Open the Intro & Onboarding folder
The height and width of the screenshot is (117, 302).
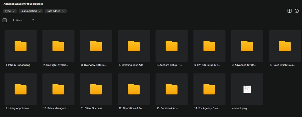coord(21,46)
